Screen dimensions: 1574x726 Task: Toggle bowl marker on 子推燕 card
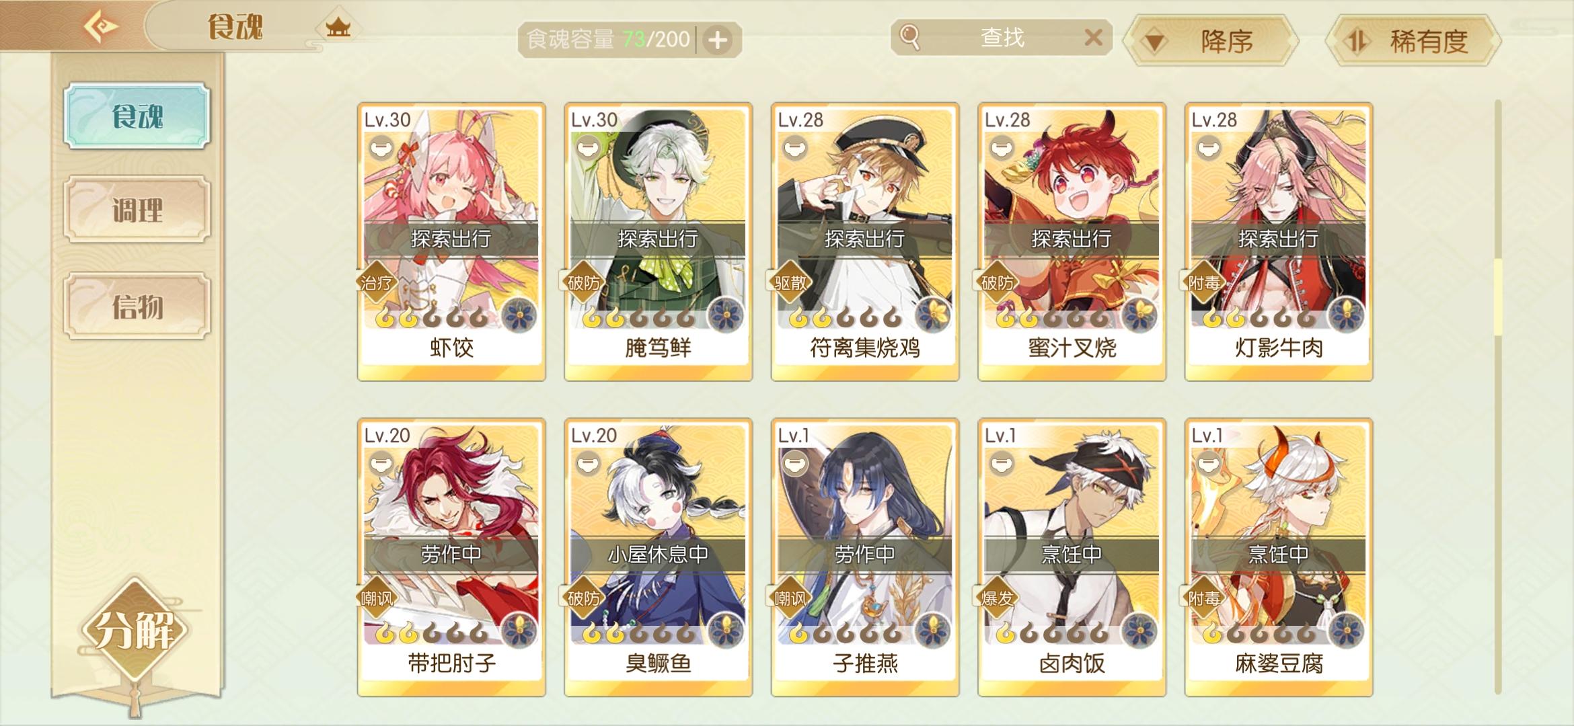click(795, 463)
